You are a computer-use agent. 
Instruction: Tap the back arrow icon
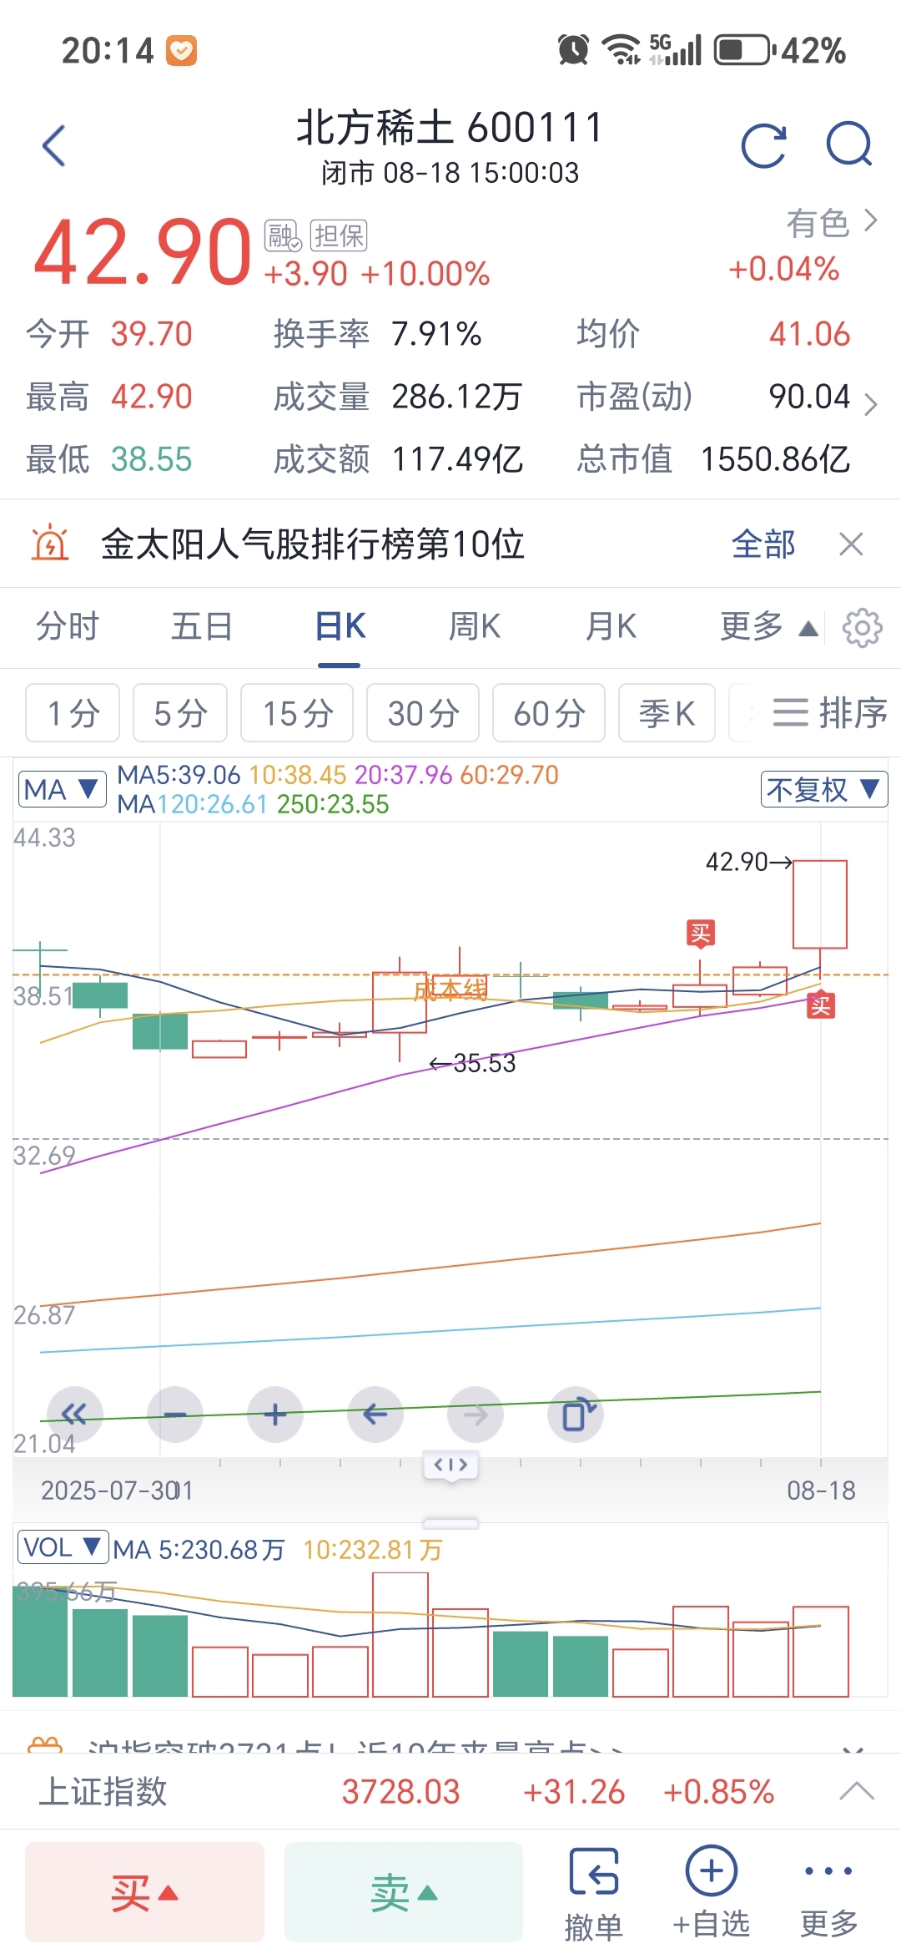[54, 146]
